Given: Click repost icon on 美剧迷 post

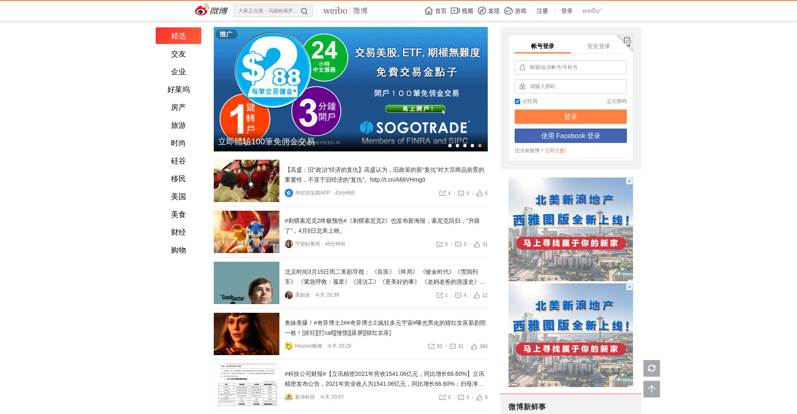Looking at the screenshot, I should 440,295.
